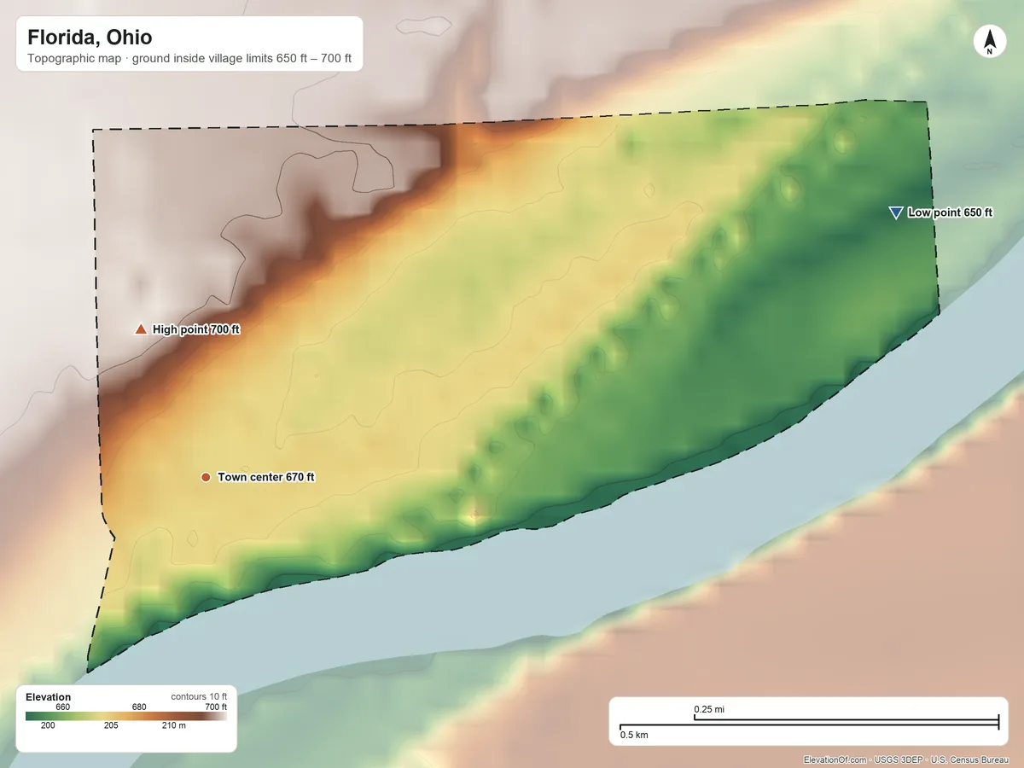Select the 'Florida, Ohio' map title
Screen dimensions: 1024x768
coord(90,38)
